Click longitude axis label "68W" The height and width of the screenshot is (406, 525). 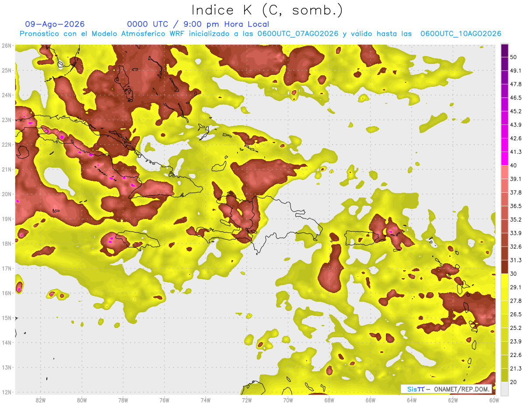[x=329, y=400]
